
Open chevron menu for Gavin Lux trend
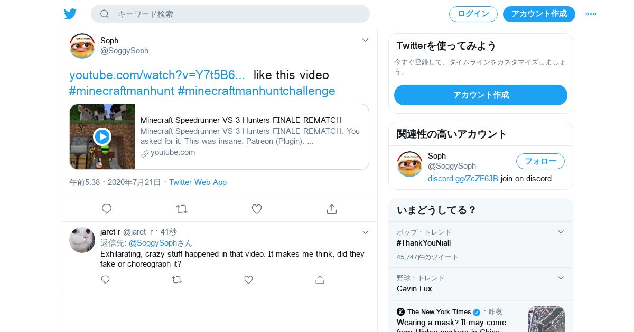pos(561,278)
